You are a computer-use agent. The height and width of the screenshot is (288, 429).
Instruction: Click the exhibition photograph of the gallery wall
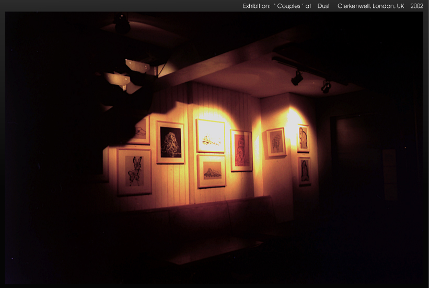[x=214, y=148]
